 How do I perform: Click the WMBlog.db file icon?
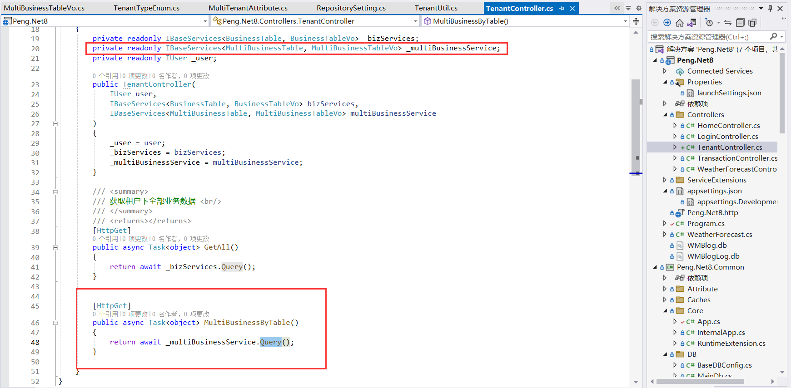click(x=680, y=246)
